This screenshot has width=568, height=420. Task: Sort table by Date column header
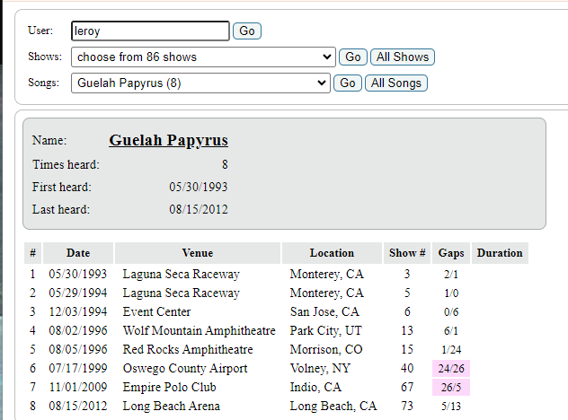pyautogui.click(x=78, y=253)
